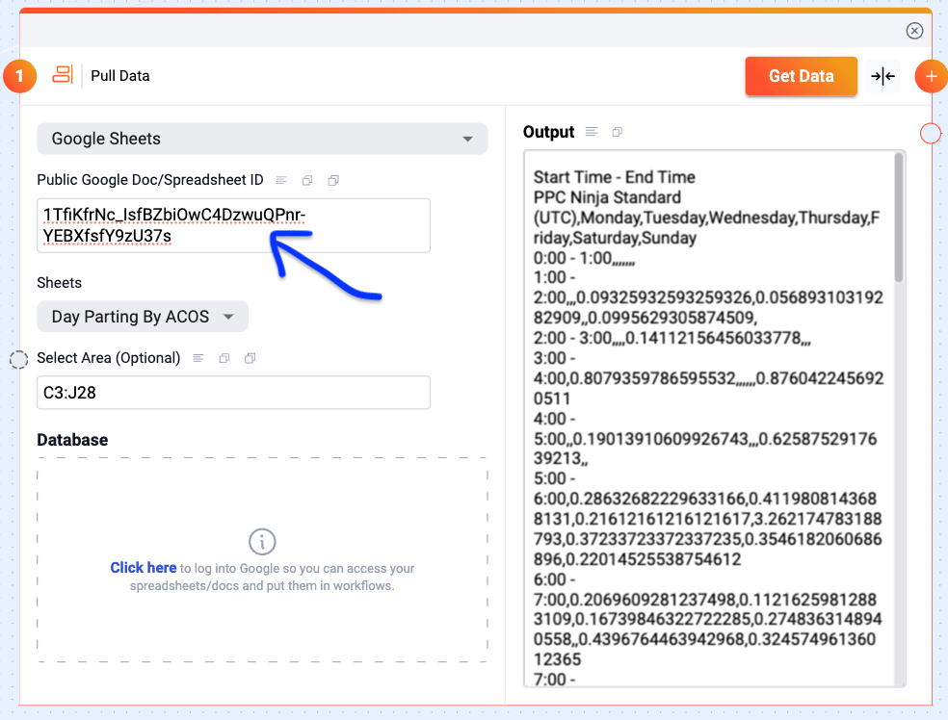Focus the Spreadsheet ID input field
The width and height of the screenshot is (948, 720).
click(x=233, y=225)
